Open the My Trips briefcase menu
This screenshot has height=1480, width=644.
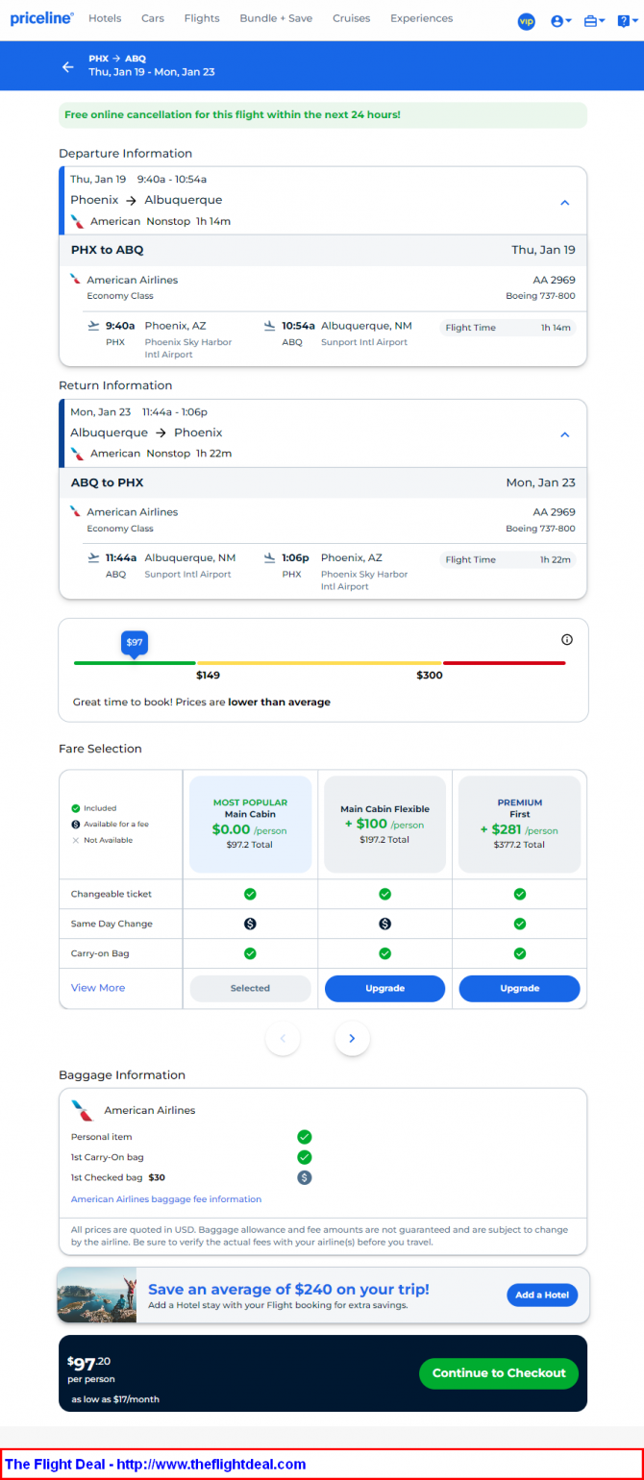tap(594, 21)
